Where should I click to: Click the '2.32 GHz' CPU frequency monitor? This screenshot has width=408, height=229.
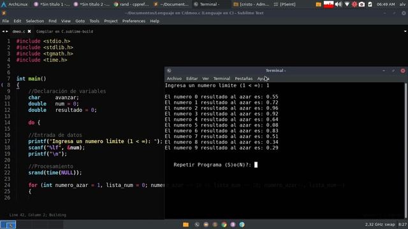coord(374,225)
